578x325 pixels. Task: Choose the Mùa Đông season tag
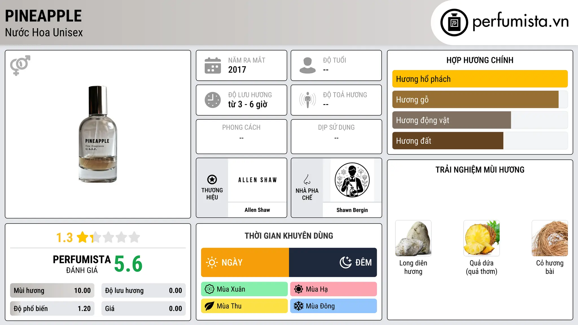[x=334, y=306]
